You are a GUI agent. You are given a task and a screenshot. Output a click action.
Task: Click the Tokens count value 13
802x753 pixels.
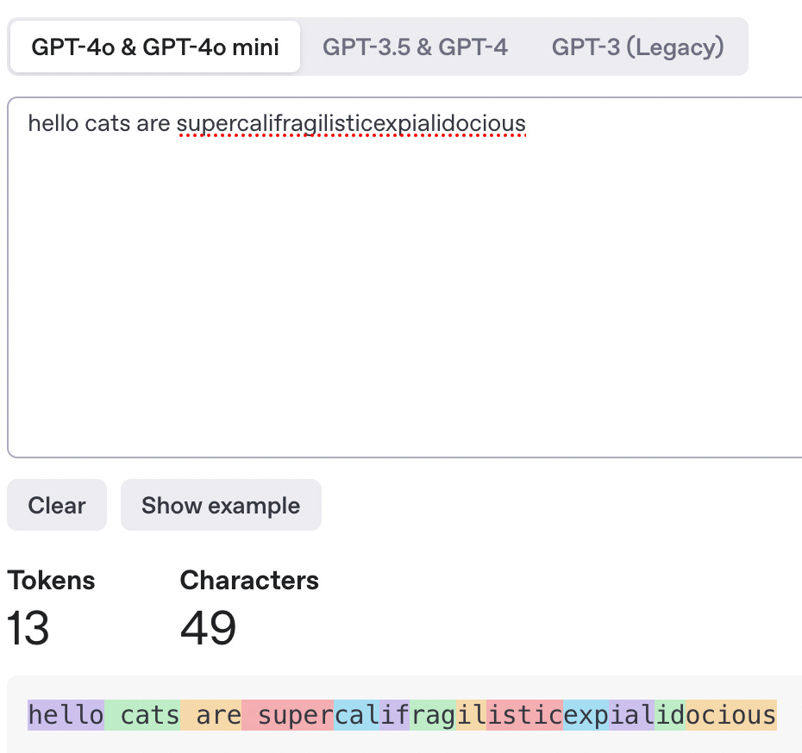click(28, 627)
